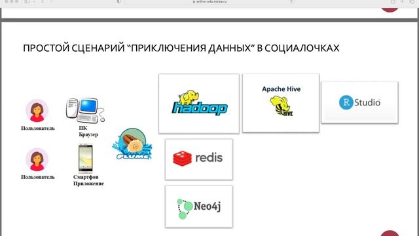Image resolution: width=419 pixels, height=236 pixels.
Task: Click the smartphone device icon
Action: pyautogui.click(x=86, y=159)
